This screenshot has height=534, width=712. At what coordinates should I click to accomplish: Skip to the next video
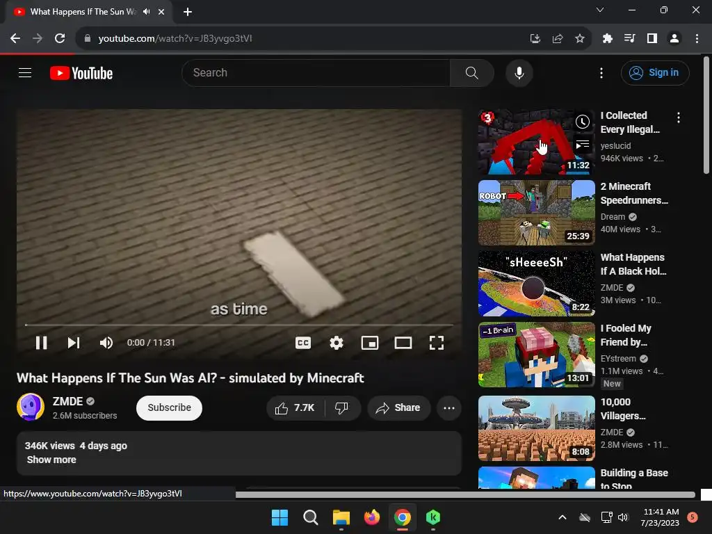(74, 343)
